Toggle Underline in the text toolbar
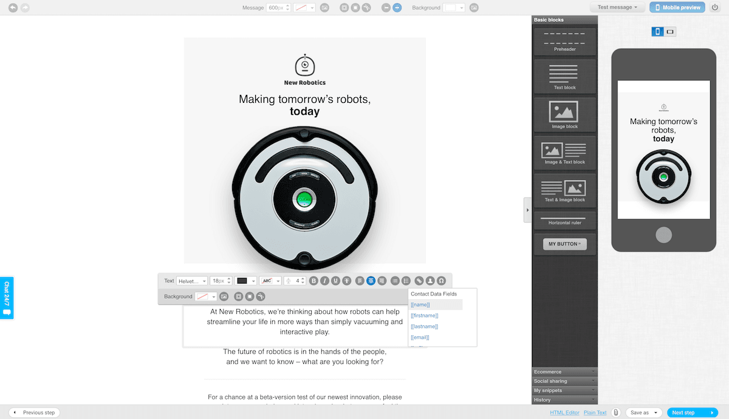Viewport: 729px width, 419px height. (335, 281)
